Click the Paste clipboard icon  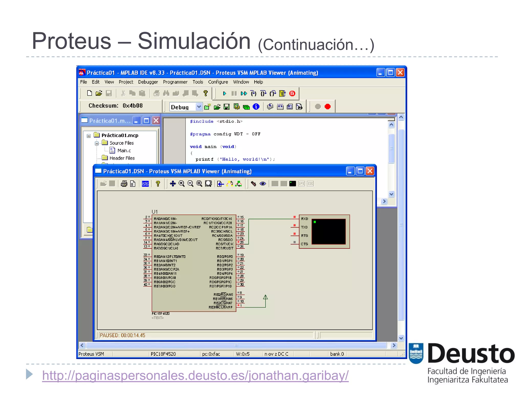click(x=142, y=93)
